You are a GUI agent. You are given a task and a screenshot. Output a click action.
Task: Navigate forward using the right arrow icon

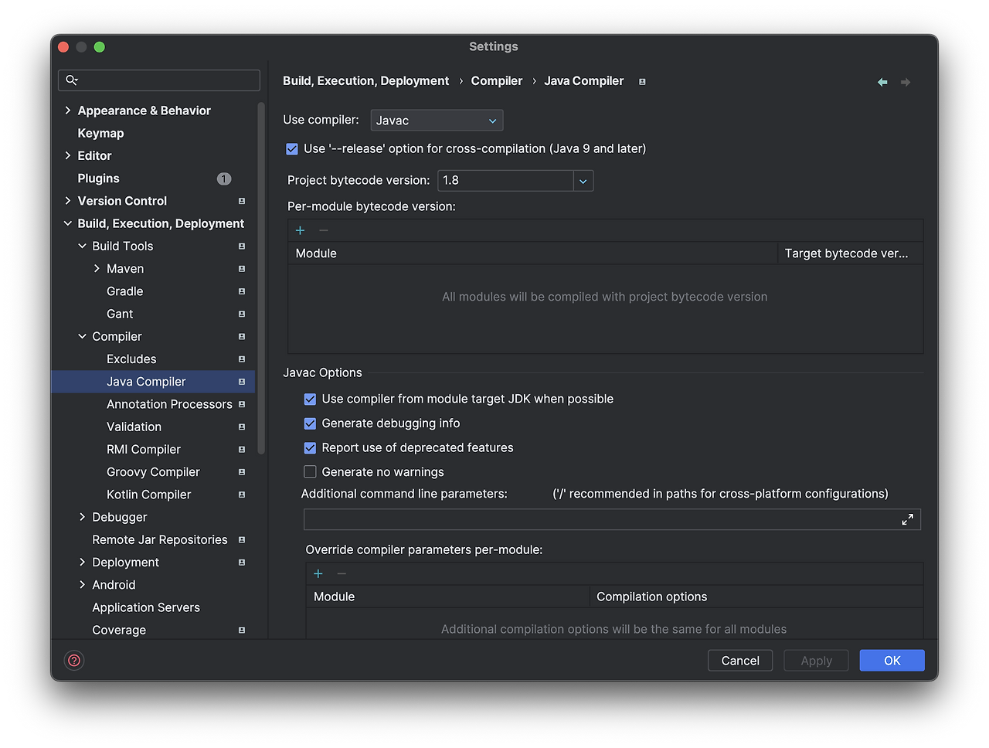point(905,81)
